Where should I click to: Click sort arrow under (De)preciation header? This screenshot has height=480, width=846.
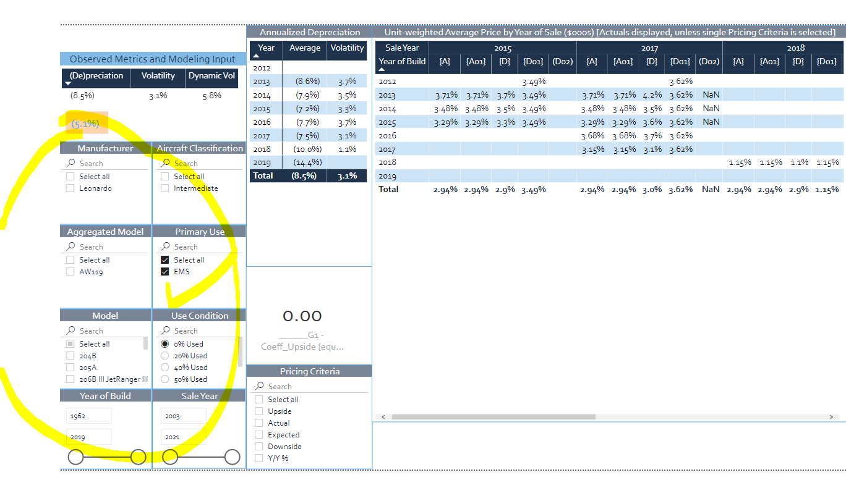pos(69,83)
